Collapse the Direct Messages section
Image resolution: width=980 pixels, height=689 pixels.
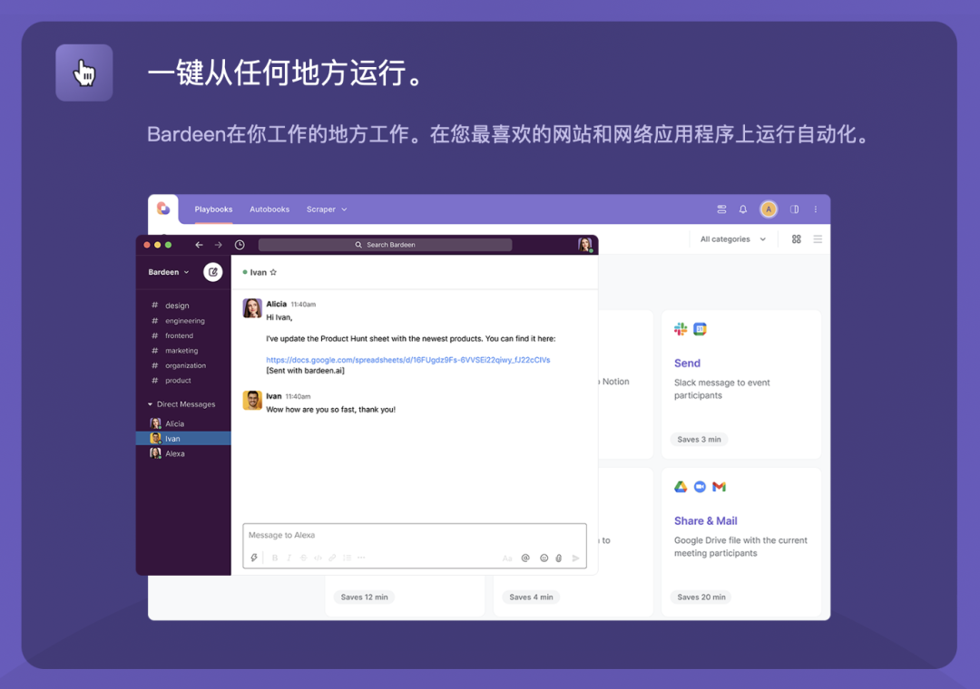click(181, 404)
